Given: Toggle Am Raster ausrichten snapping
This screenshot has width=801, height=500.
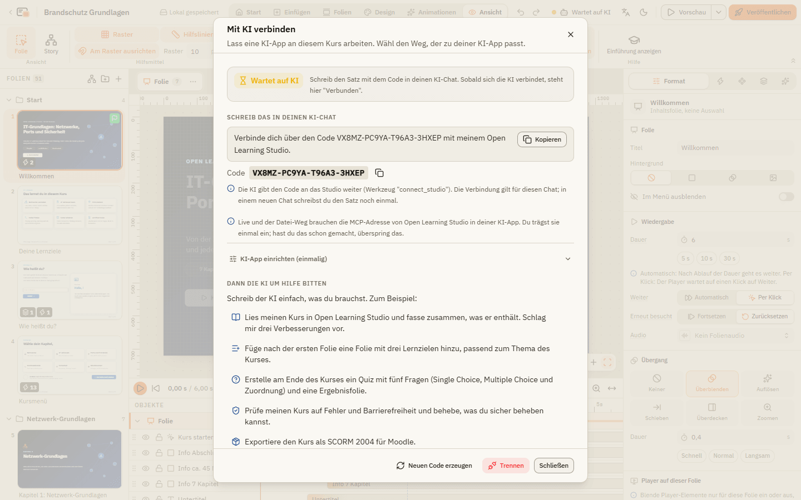Looking at the screenshot, I should (117, 51).
